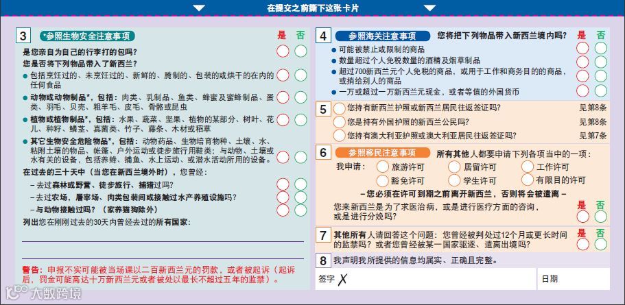625x305 pixels.
Task: Click the section number 8 box
Action: pos(323,261)
